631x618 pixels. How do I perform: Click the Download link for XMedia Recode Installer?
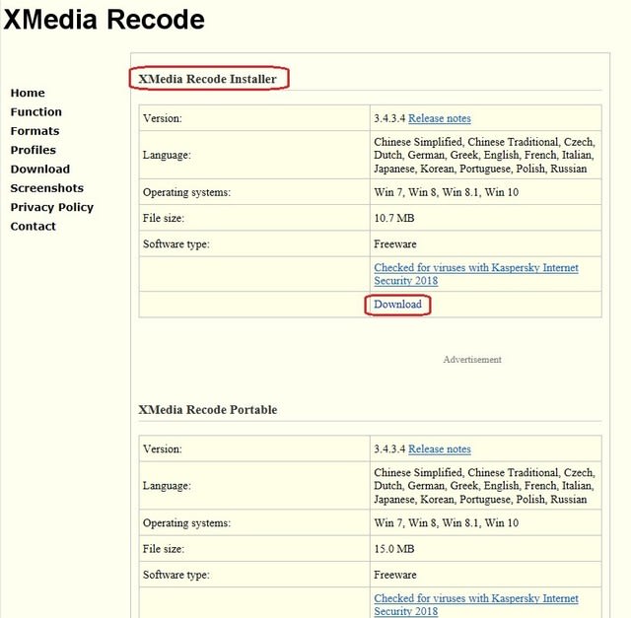(397, 305)
